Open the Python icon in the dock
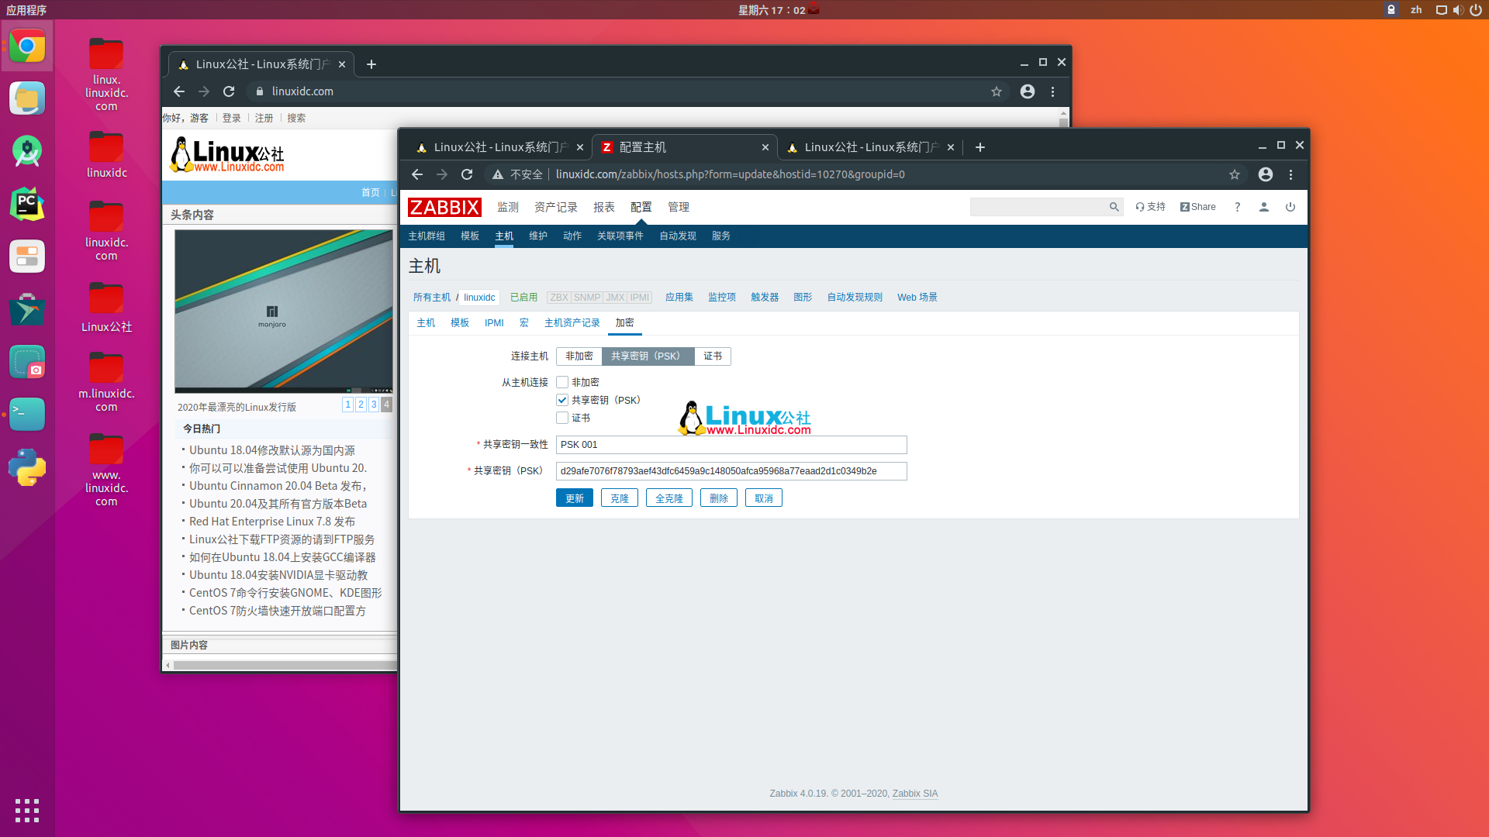The image size is (1489, 837). (x=27, y=467)
